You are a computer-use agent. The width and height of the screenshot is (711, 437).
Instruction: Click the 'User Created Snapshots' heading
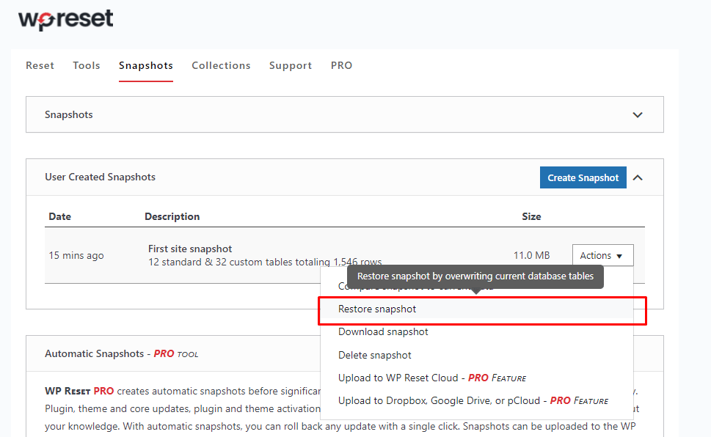coord(101,177)
